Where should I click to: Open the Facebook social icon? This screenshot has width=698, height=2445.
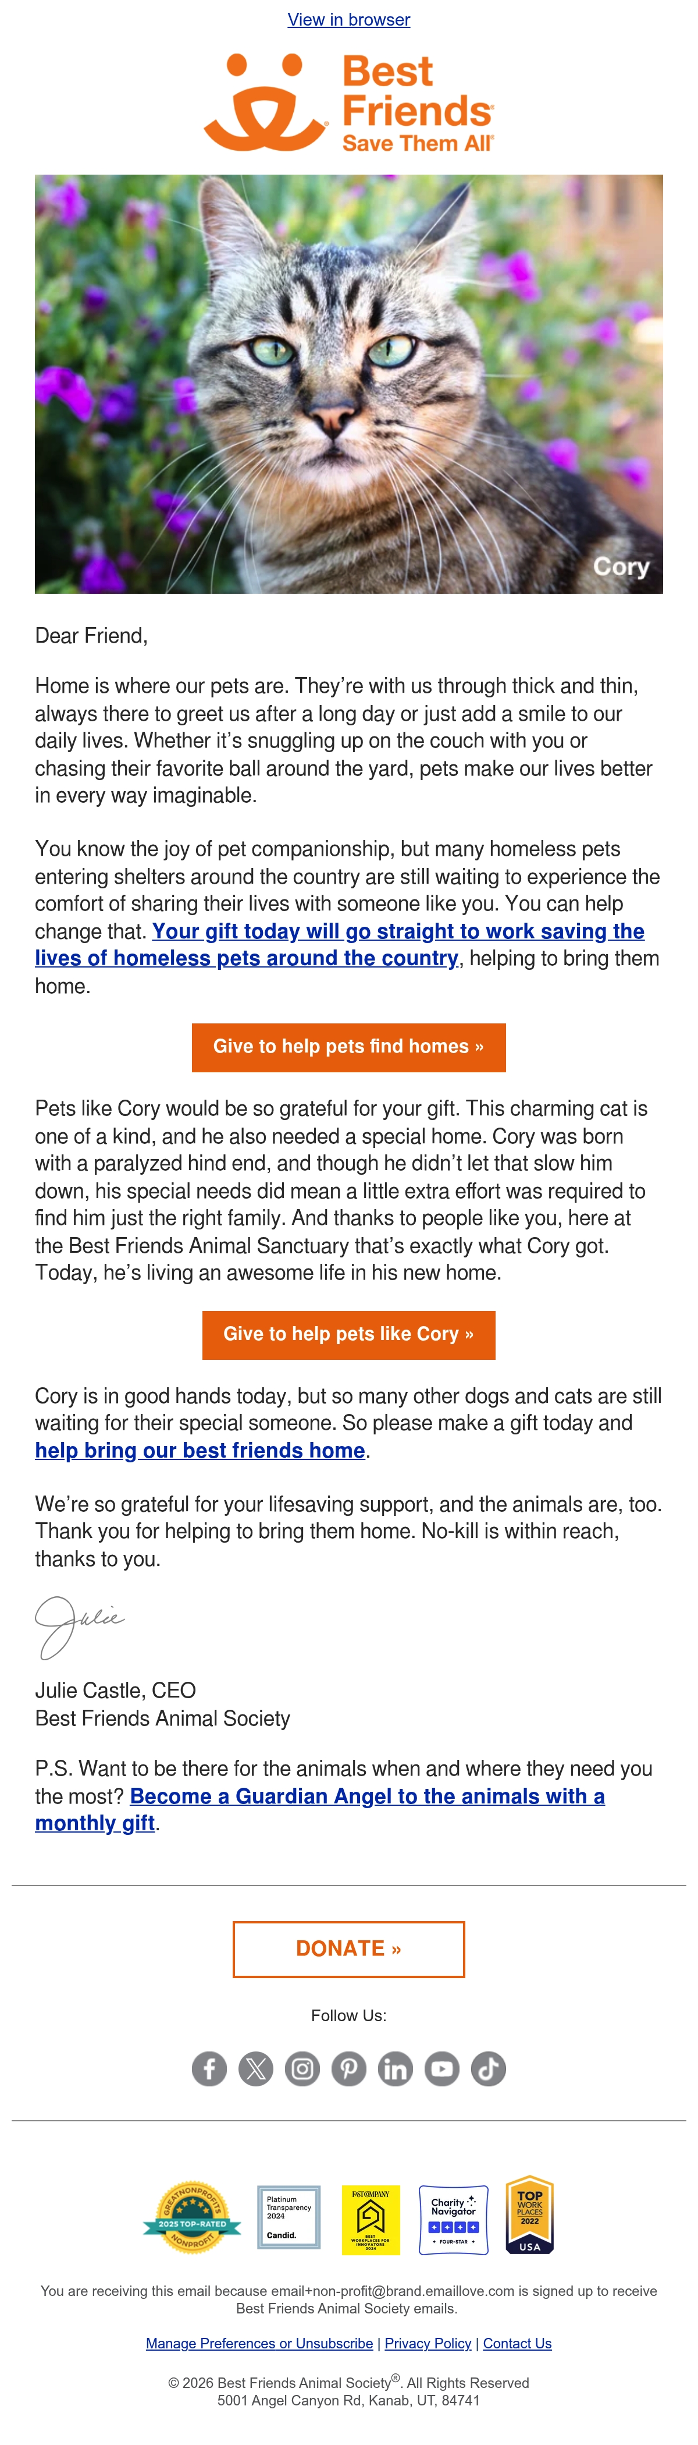pyautogui.click(x=209, y=2068)
